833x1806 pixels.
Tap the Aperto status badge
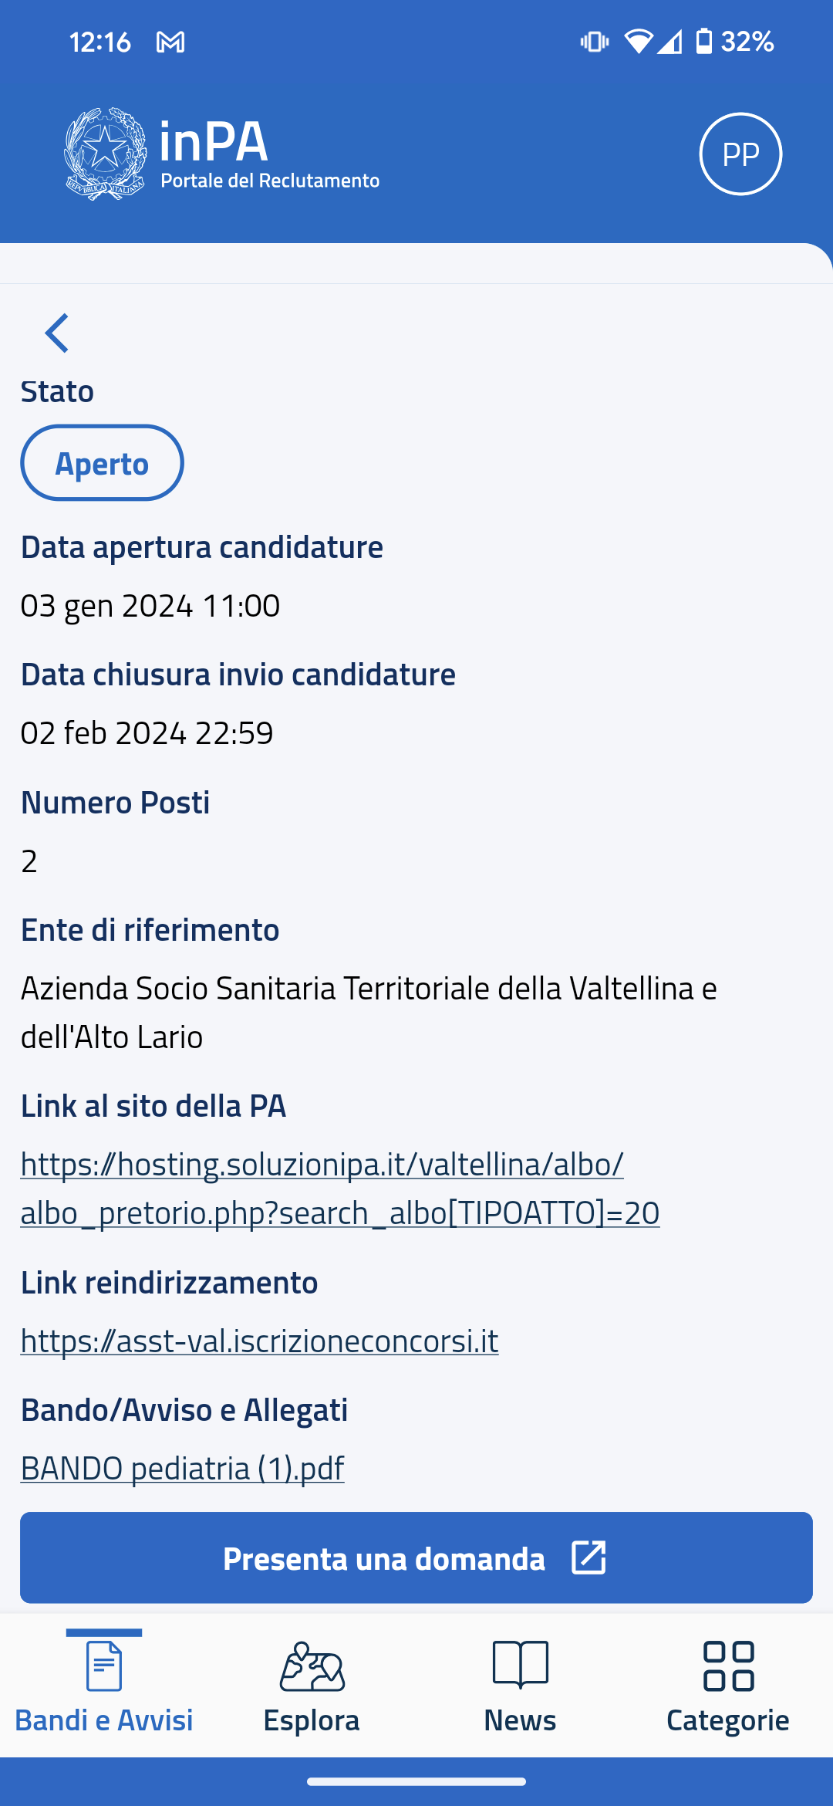tap(102, 463)
